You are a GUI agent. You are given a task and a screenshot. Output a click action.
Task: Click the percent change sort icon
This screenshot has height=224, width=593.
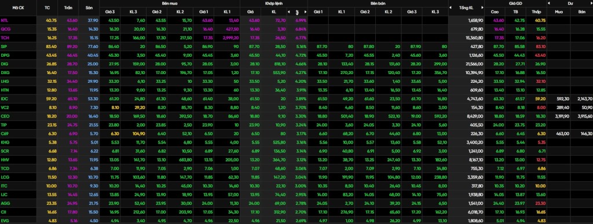297,12
